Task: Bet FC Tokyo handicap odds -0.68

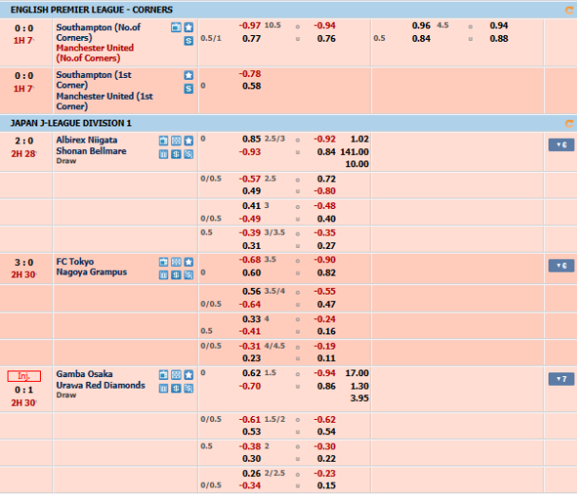Action: [x=250, y=259]
